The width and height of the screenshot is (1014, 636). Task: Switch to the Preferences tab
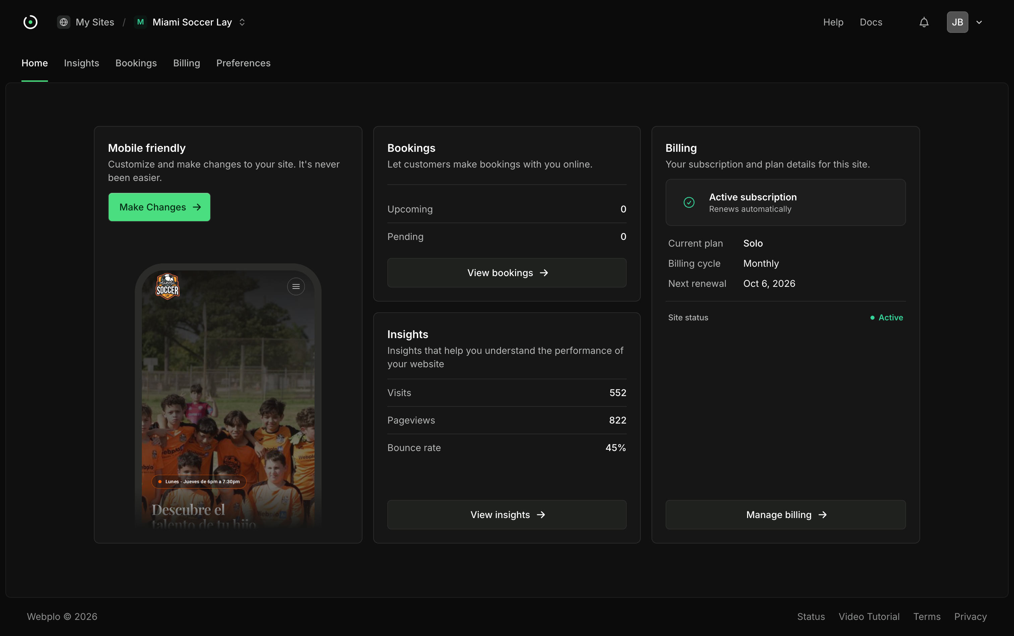tap(243, 63)
